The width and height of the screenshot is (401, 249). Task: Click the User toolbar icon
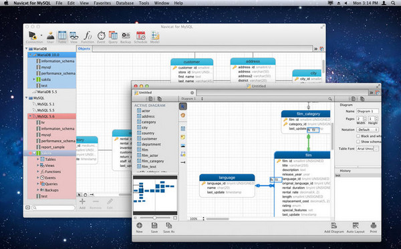[x=51, y=37]
